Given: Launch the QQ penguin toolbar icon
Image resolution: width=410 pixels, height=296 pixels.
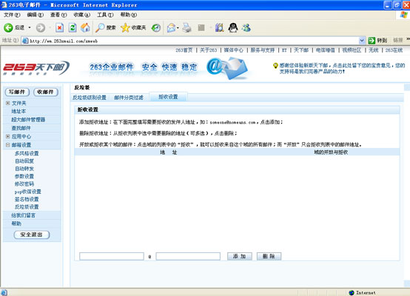Looking at the screenshot, I should click(x=232, y=27).
